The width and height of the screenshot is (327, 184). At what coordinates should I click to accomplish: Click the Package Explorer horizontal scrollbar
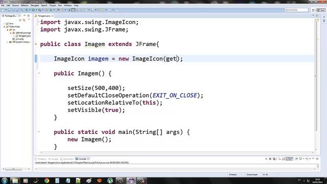click(14, 169)
